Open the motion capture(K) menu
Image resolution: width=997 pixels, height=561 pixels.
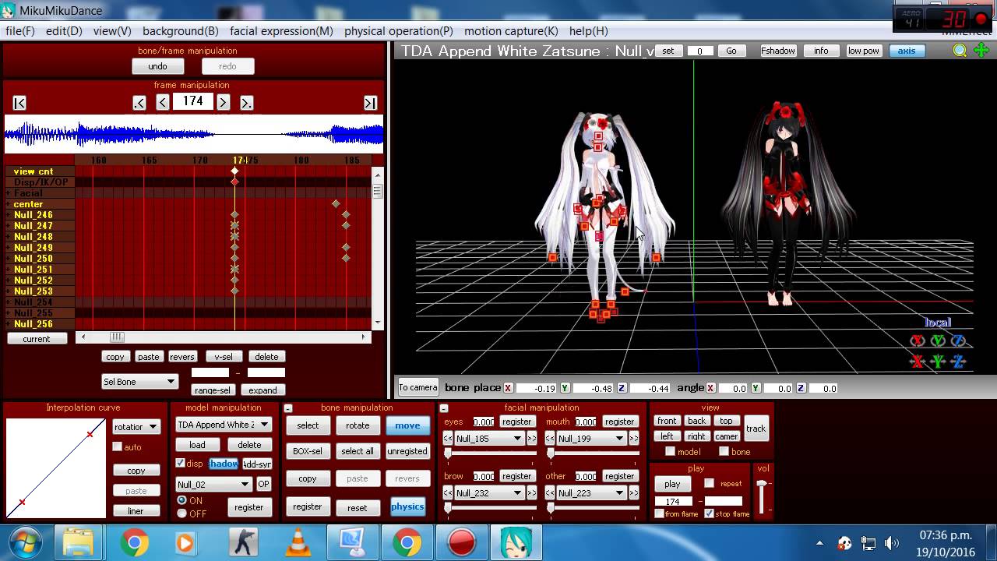click(x=511, y=31)
